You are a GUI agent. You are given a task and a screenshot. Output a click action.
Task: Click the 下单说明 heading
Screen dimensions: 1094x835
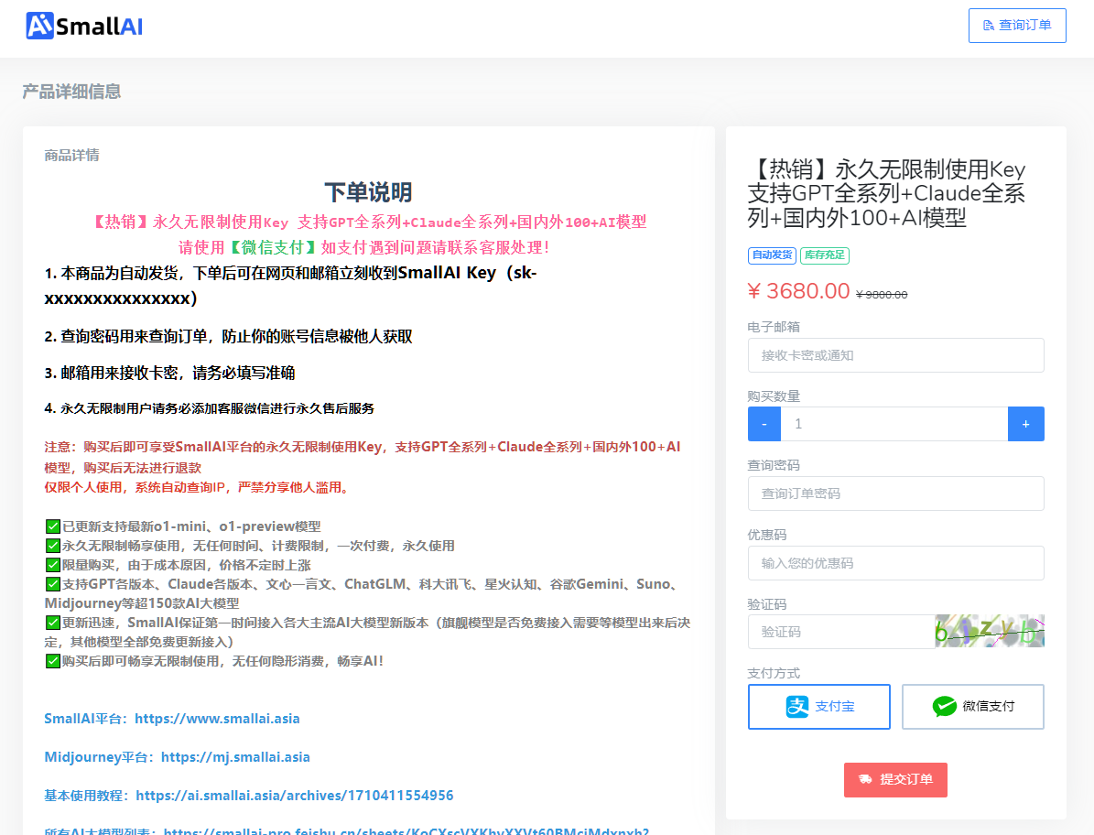[368, 192]
